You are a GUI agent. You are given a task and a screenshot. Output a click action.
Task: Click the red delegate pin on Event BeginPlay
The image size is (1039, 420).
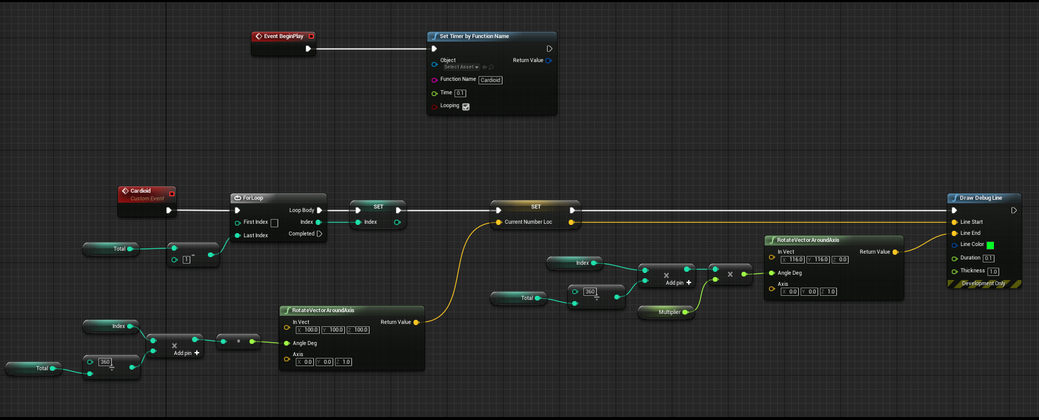[312, 36]
